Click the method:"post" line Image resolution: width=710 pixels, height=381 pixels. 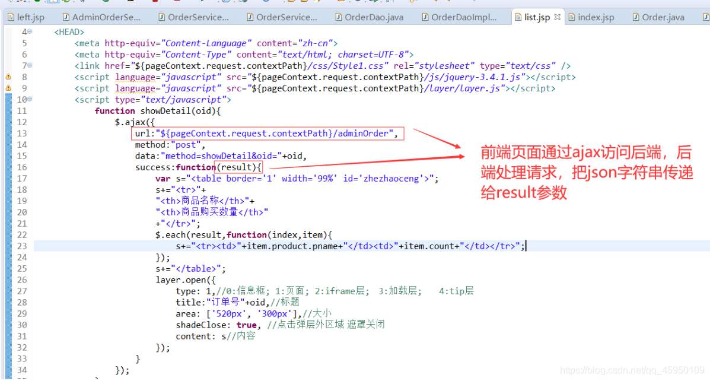(x=170, y=145)
